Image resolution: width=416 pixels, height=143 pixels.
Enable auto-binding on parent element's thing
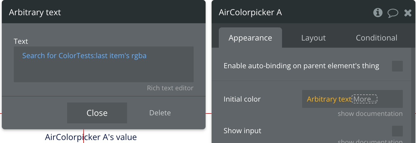(397, 66)
